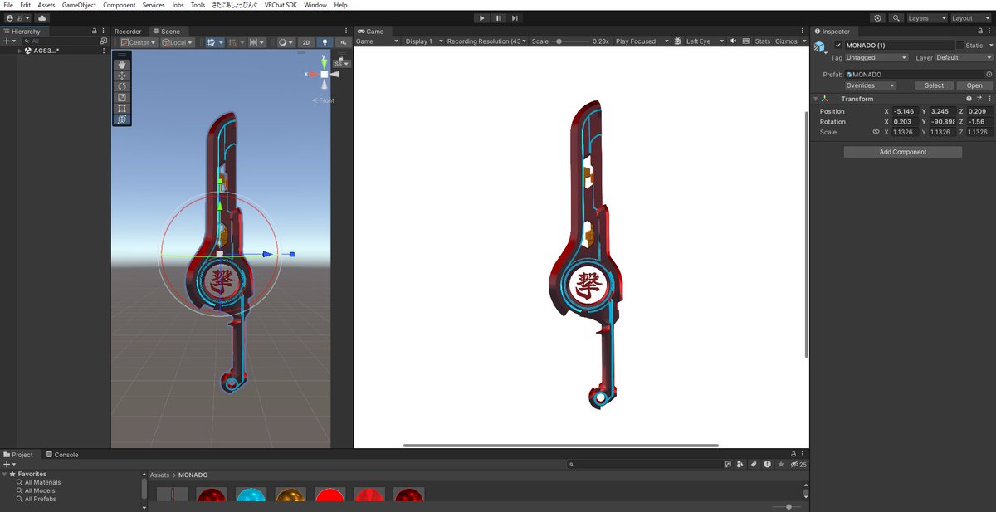
Task: Collapse the Transform component foldout
Action: [x=817, y=99]
